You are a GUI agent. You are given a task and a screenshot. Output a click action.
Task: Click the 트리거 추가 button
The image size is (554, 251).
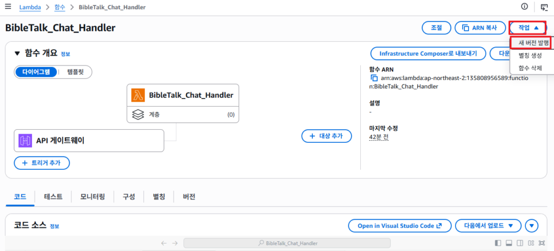pos(42,163)
